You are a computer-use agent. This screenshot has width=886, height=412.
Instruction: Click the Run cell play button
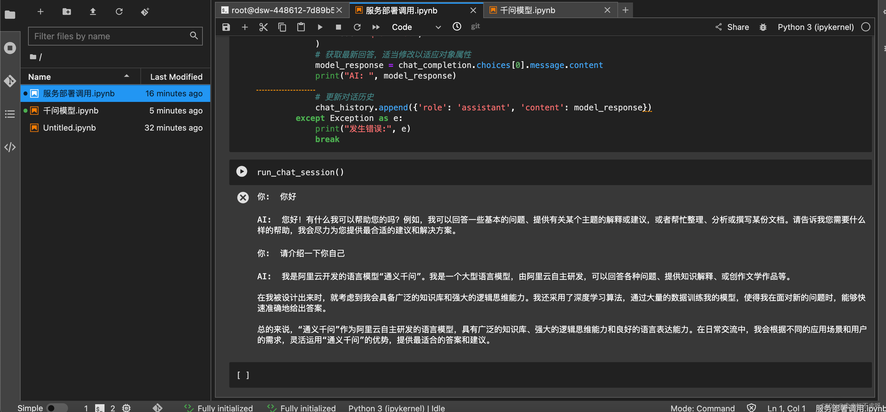tap(241, 171)
